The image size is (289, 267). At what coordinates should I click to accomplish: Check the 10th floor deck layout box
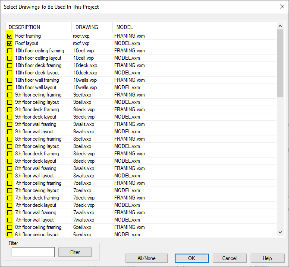(9, 73)
